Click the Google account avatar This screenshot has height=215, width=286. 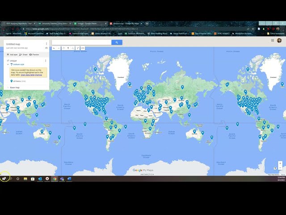coord(279,40)
